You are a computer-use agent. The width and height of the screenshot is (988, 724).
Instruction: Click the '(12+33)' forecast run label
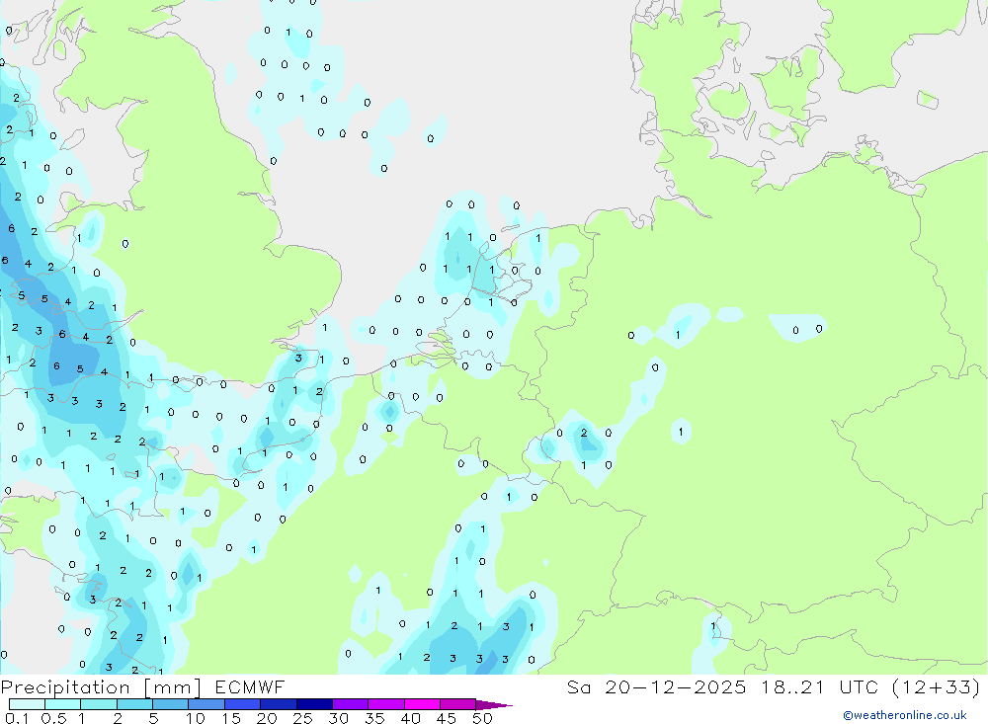pos(937,686)
